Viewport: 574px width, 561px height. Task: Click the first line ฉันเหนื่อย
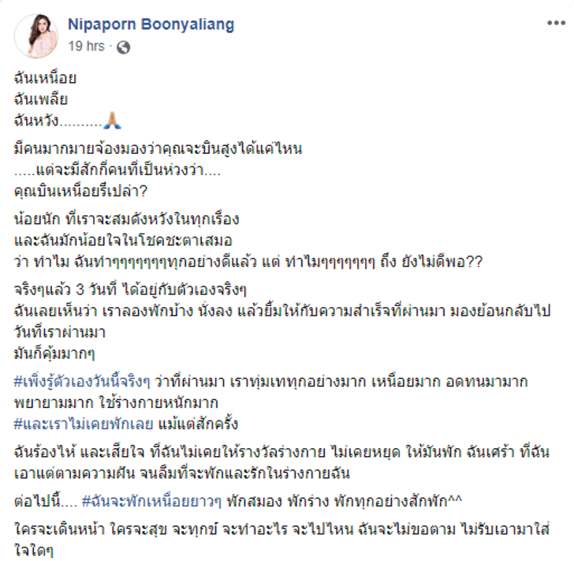[45, 78]
